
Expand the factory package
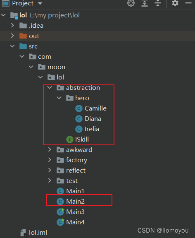point(50,160)
